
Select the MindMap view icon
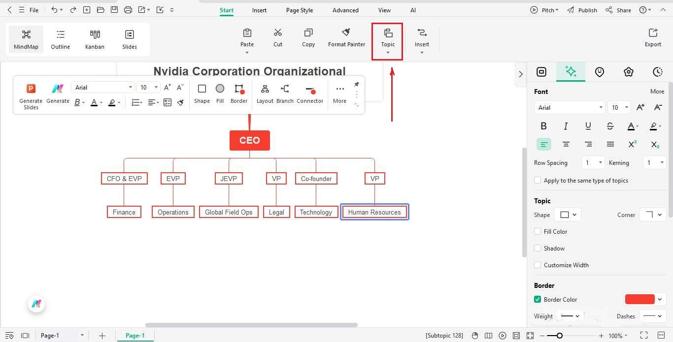coord(26,39)
